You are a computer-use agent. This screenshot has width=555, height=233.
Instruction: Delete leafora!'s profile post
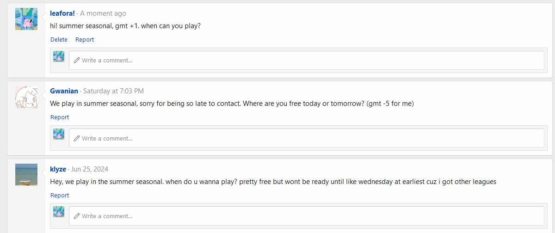[x=59, y=39]
